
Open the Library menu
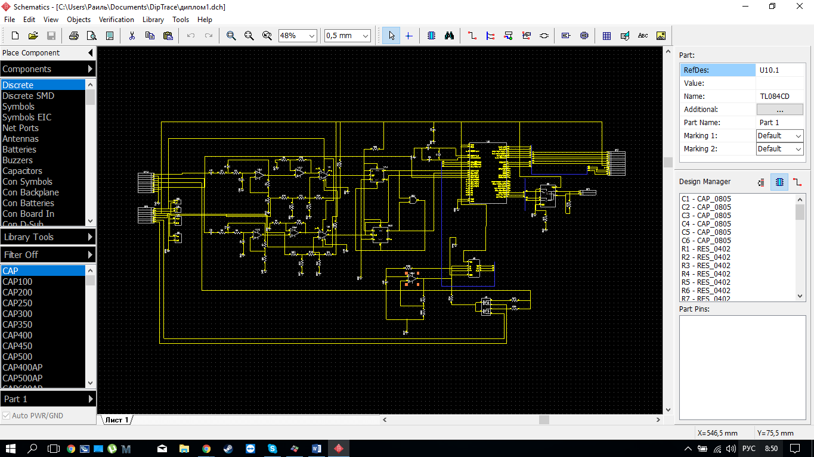[x=153, y=20]
